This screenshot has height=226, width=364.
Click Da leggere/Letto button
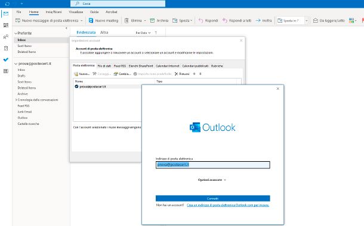pos(329,21)
